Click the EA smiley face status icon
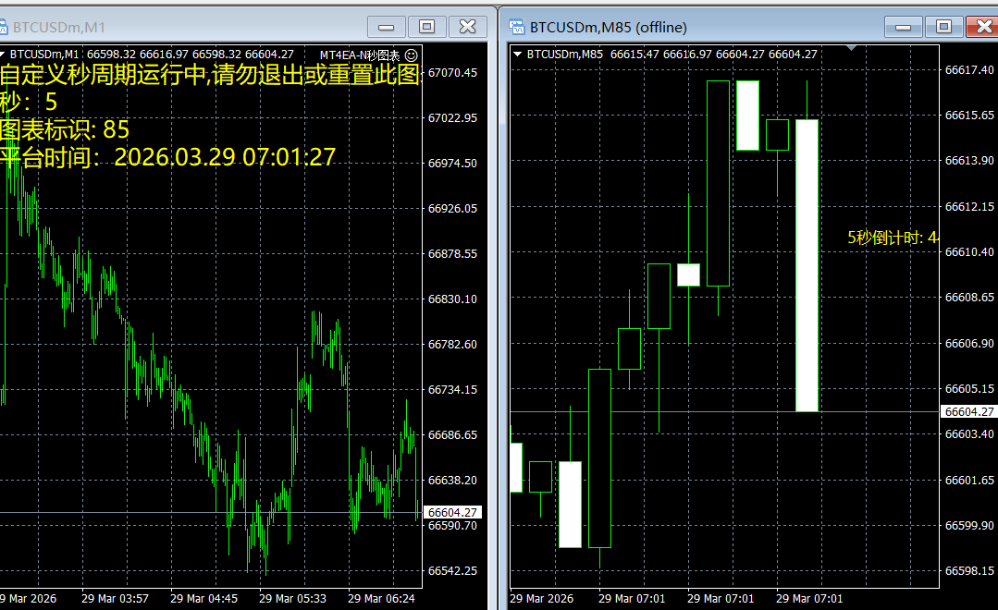 412,55
